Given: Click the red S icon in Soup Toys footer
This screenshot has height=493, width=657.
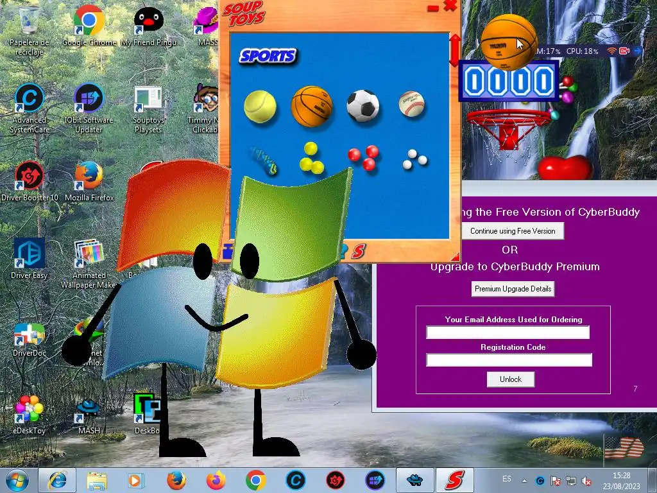Looking at the screenshot, I should pyautogui.click(x=359, y=251).
